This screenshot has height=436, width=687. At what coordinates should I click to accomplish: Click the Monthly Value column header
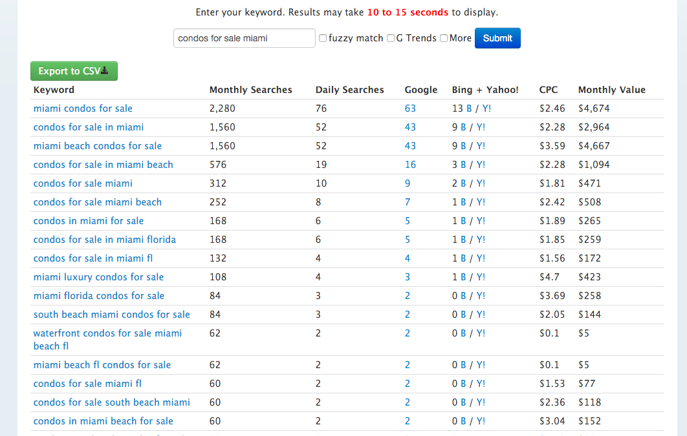pyautogui.click(x=612, y=90)
